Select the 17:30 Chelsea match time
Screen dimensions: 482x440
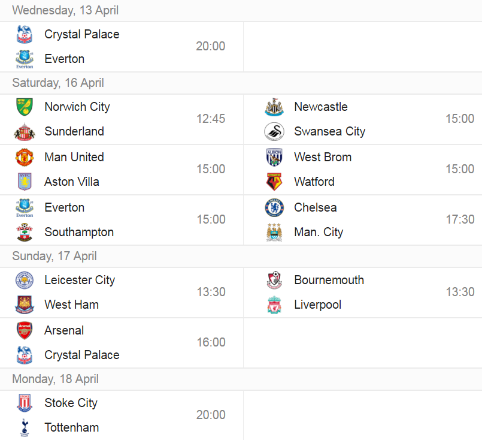pyautogui.click(x=460, y=219)
